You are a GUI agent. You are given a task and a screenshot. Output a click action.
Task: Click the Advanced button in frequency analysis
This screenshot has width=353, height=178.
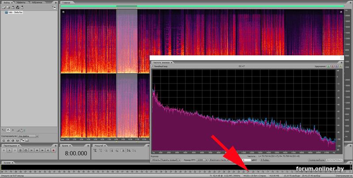coord(334,160)
